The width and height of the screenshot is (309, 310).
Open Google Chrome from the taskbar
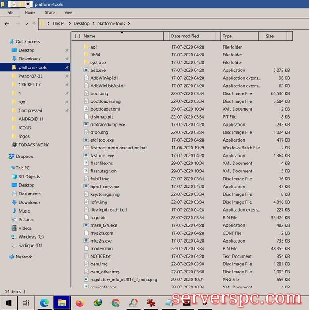116,303
